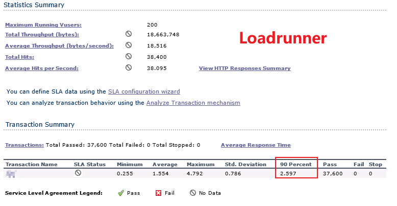This screenshot has height=206, width=397.
Task: Launch the SLA configuration wizard link
Action: [144, 91]
